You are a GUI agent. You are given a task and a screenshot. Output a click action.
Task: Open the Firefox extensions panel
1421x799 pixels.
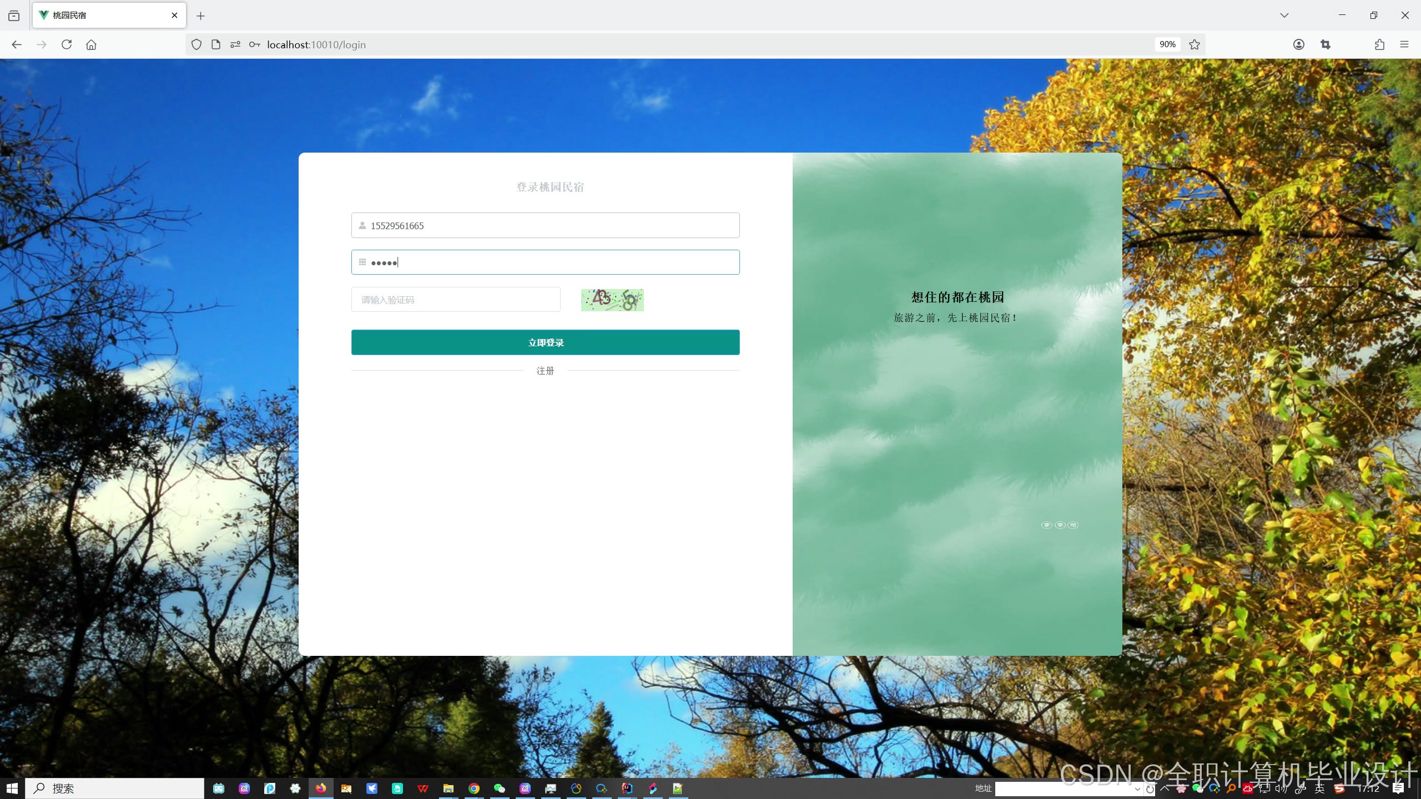click(x=1379, y=44)
